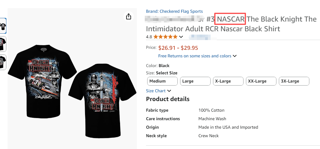Select the third product thumbnail
320x149 pixels.
3,62
